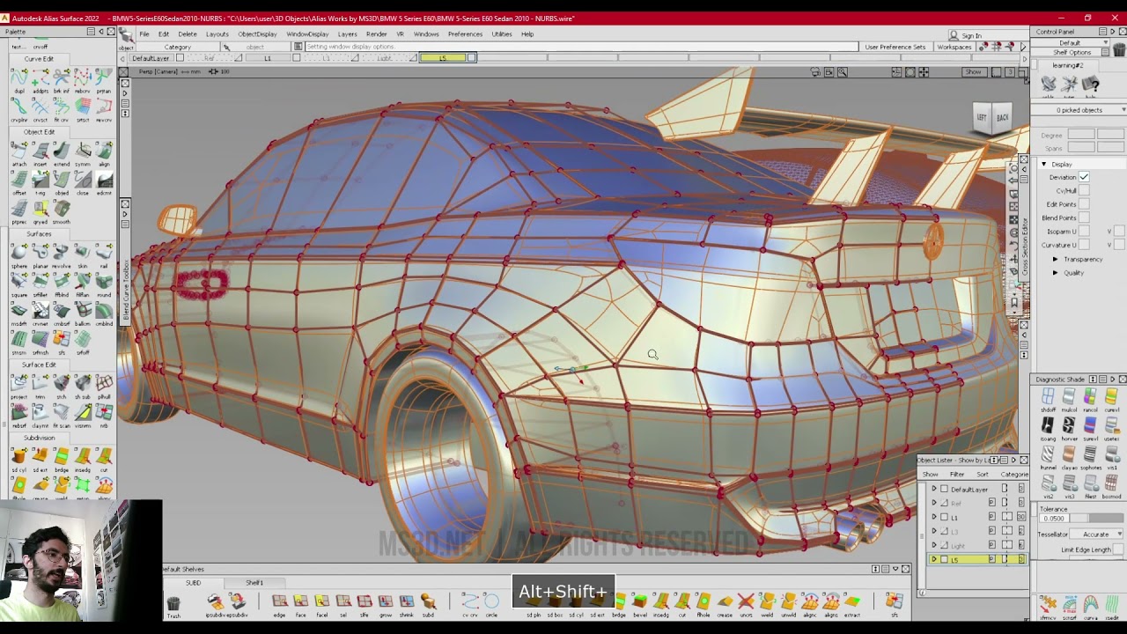Image resolution: width=1127 pixels, height=634 pixels.
Task: Select the face selection shelf tool
Action: tap(300, 604)
